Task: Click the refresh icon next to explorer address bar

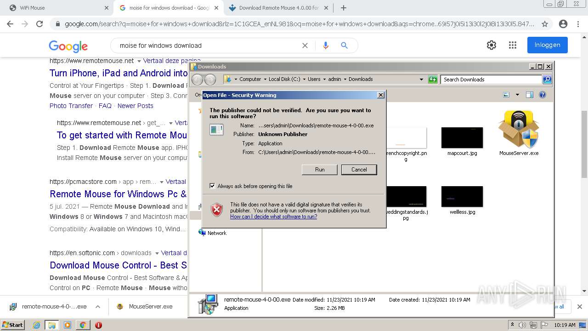Action: pos(433,80)
